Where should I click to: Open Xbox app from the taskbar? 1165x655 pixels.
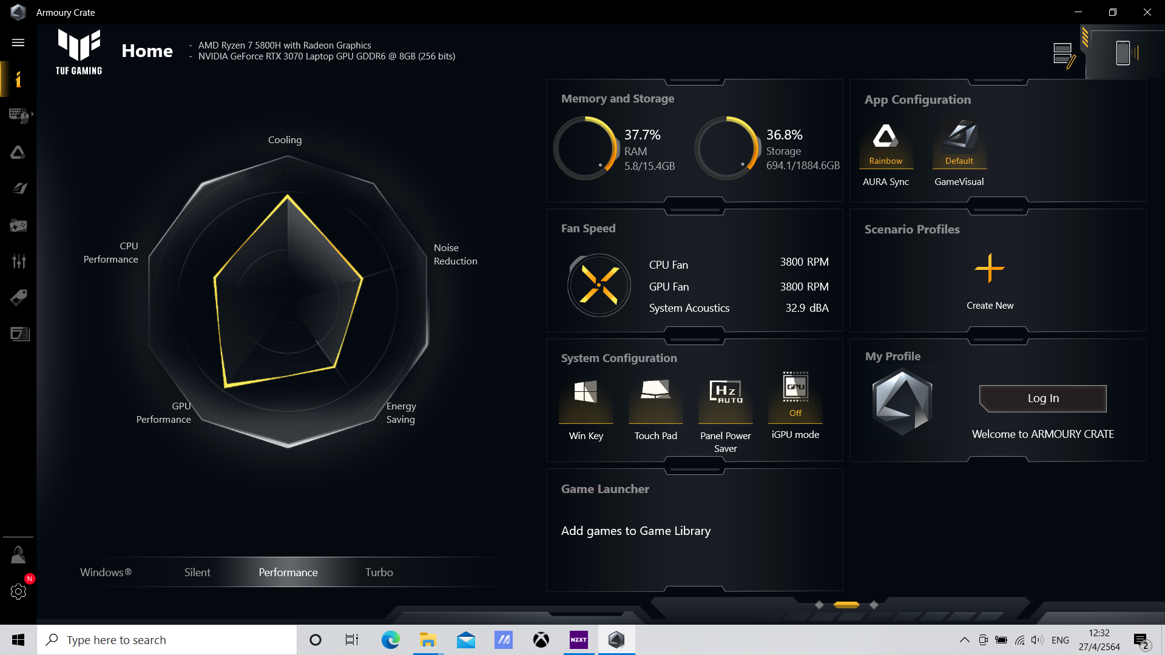[541, 640]
